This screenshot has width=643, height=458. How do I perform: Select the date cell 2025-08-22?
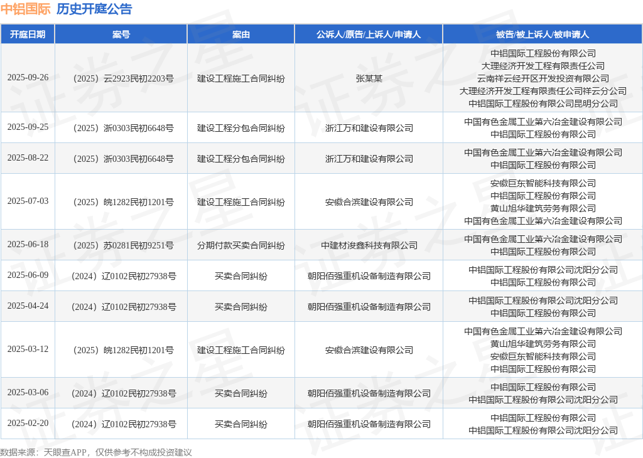pos(28,157)
